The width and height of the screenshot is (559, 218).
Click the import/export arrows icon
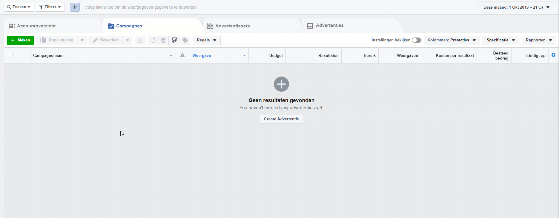pyautogui.click(x=174, y=40)
